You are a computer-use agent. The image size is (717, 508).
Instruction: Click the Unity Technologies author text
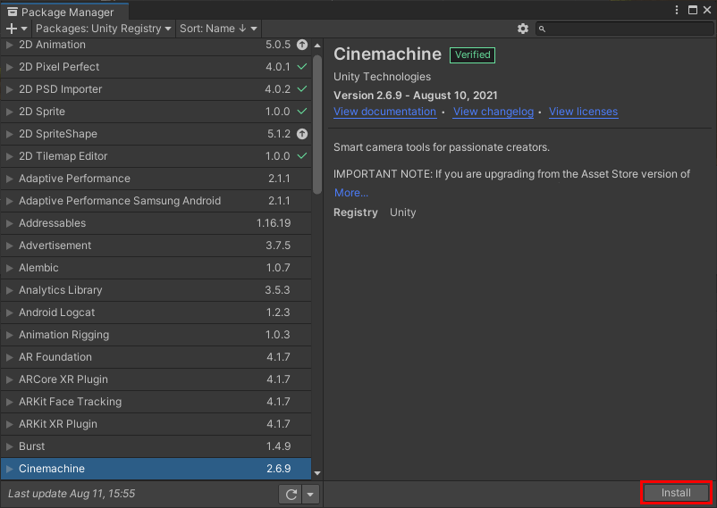click(x=382, y=77)
